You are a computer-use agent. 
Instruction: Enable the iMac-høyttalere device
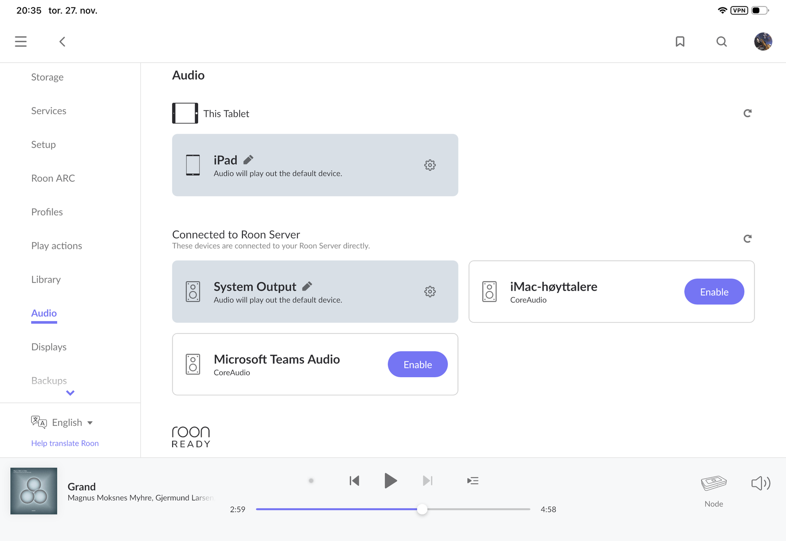point(714,292)
